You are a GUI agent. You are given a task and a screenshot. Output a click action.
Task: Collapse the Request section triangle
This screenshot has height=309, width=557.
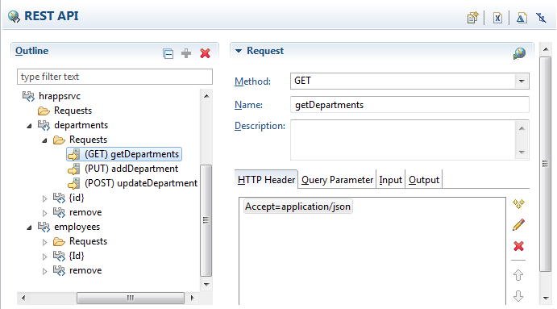(x=239, y=51)
